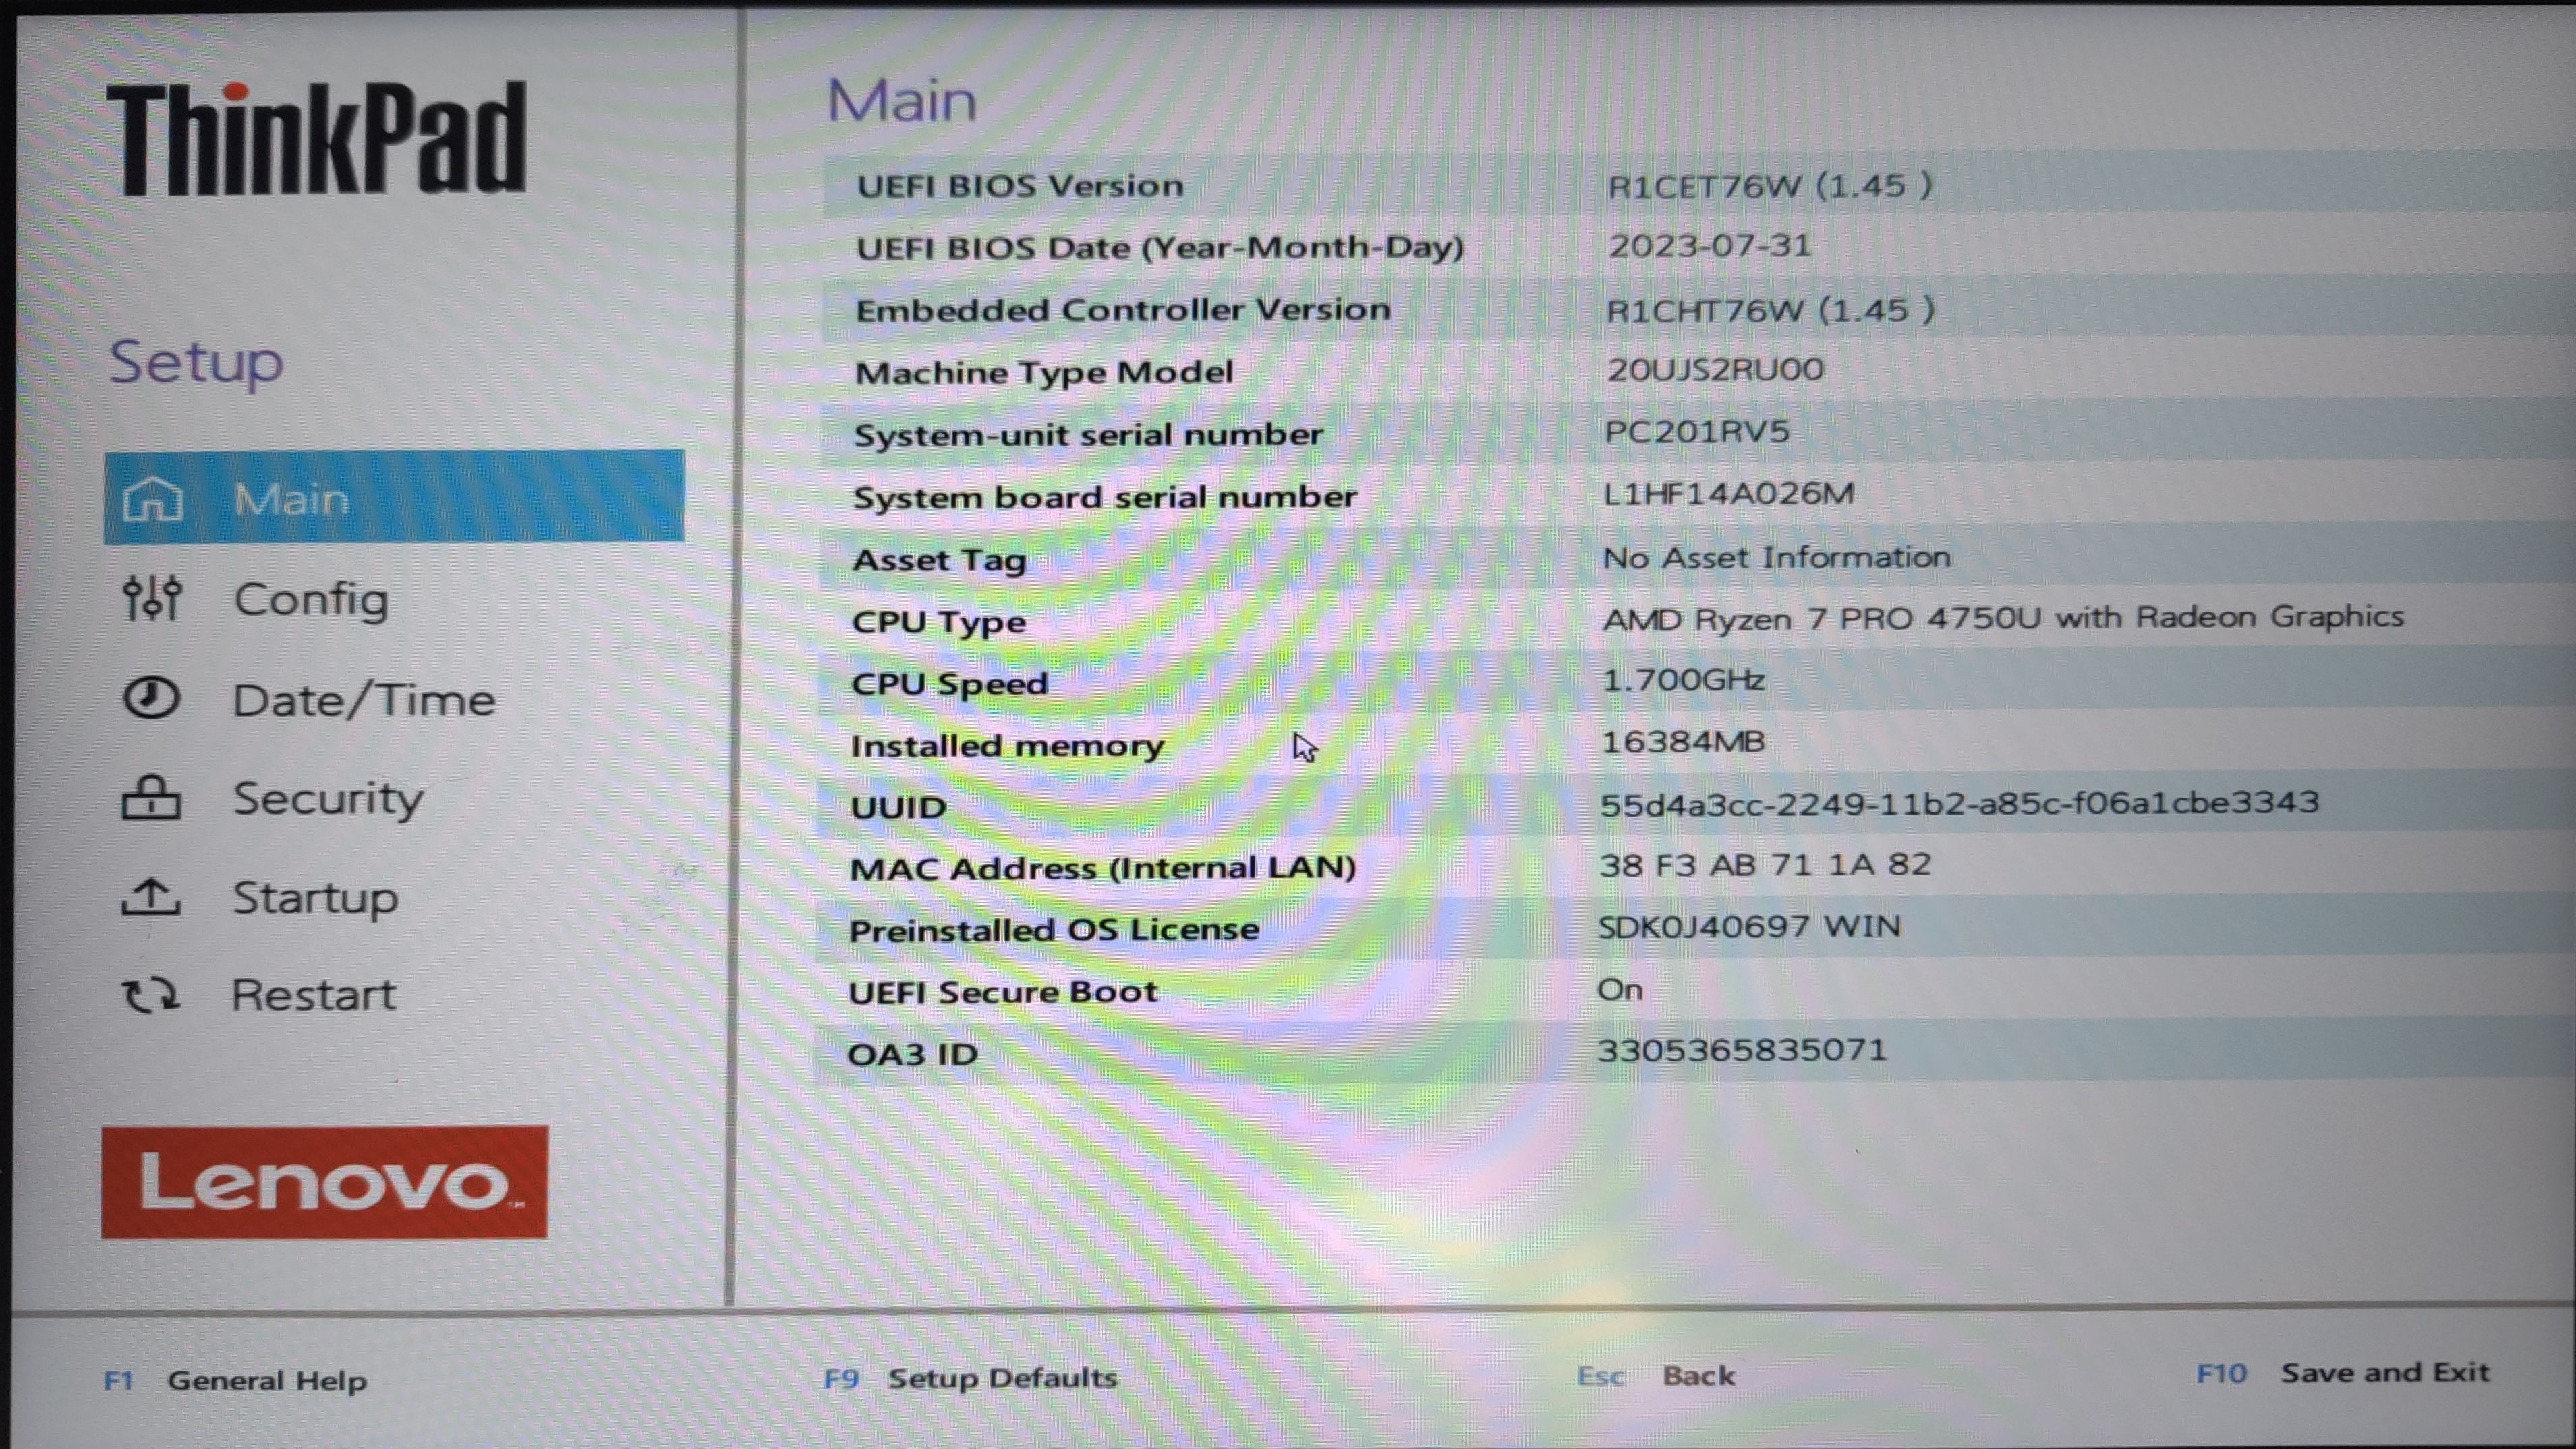Click BIOS date value 2023-07-31
Image resolution: width=2576 pixels, height=1449 pixels.
click(1710, 246)
